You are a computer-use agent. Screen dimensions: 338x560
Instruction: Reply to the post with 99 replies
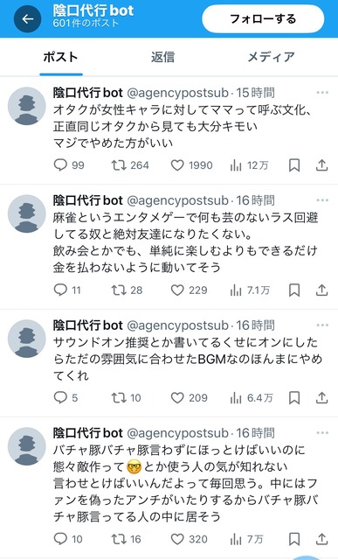coord(69,165)
